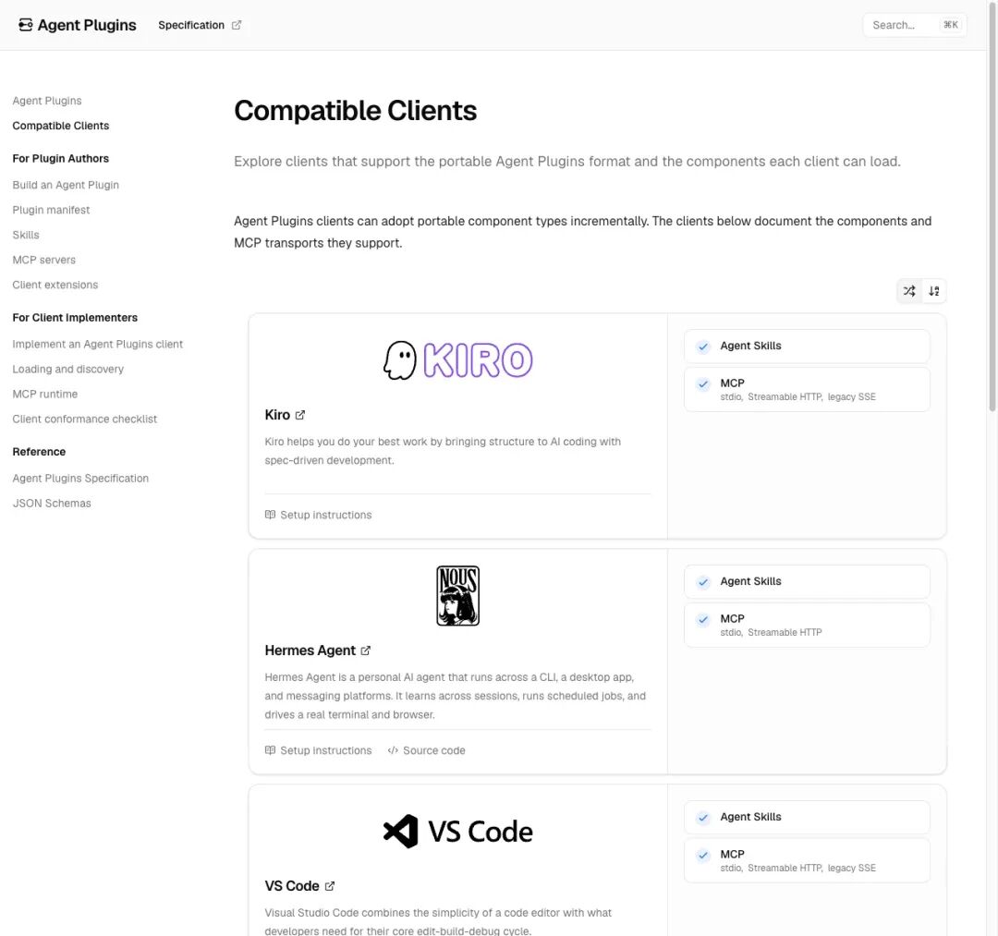Image resolution: width=998 pixels, height=936 pixels.
Task: Click Kiro 'legacy SSE' transport text
Action: coord(852,397)
